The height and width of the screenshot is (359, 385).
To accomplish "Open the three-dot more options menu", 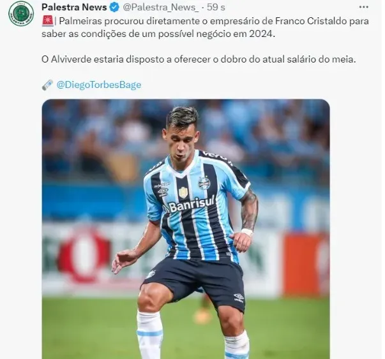I will 363,7.
